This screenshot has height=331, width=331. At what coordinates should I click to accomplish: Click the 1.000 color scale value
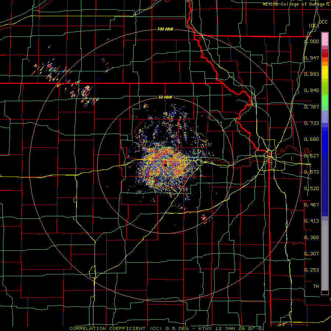(312, 41)
